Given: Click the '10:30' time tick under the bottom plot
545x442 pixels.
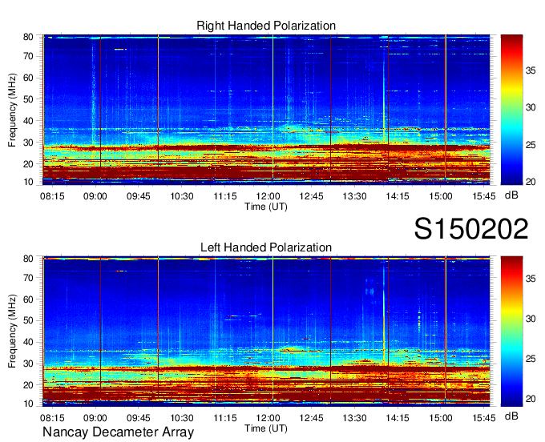Looking at the screenshot, I should [182, 418].
